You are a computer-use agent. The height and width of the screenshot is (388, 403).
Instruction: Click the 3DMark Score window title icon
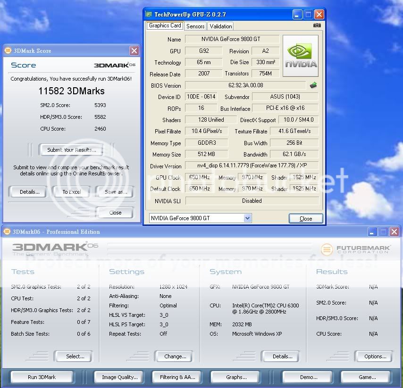tap(8, 50)
